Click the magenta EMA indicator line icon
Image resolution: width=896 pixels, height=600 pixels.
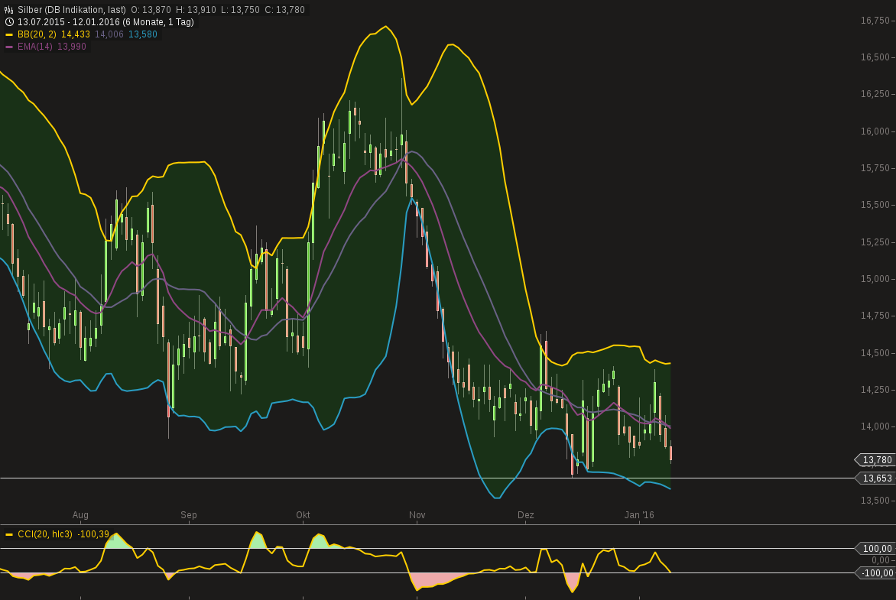coord(8,46)
